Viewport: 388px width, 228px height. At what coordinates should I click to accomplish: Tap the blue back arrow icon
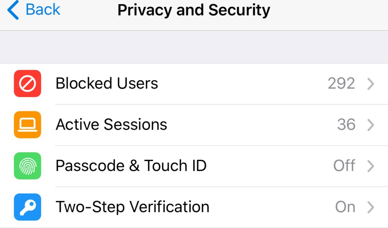pos(13,10)
